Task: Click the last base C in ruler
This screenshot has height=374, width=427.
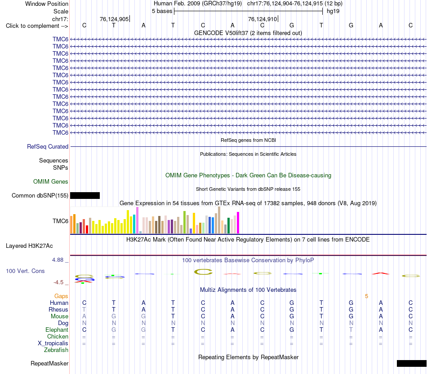Action: [411, 25]
